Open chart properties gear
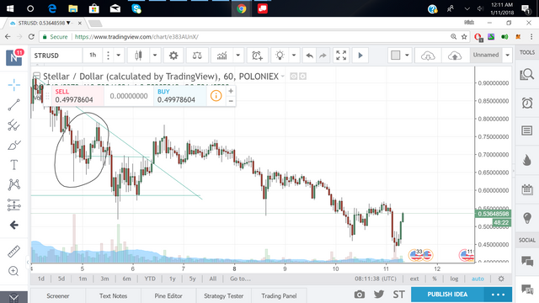The image size is (539, 303). click(173, 56)
